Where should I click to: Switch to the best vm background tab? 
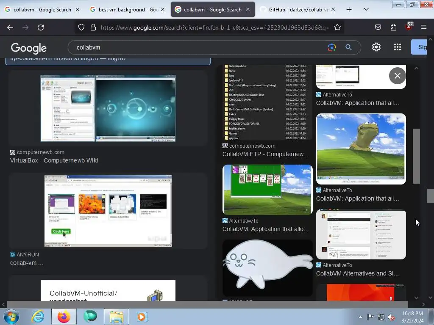pyautogui.click(x=127, y=9)
